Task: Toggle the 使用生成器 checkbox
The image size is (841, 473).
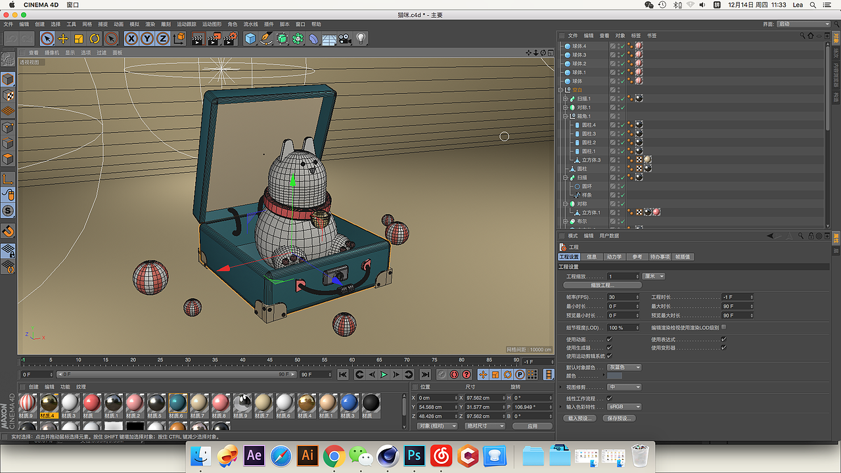Action: (x=610, y=348)
